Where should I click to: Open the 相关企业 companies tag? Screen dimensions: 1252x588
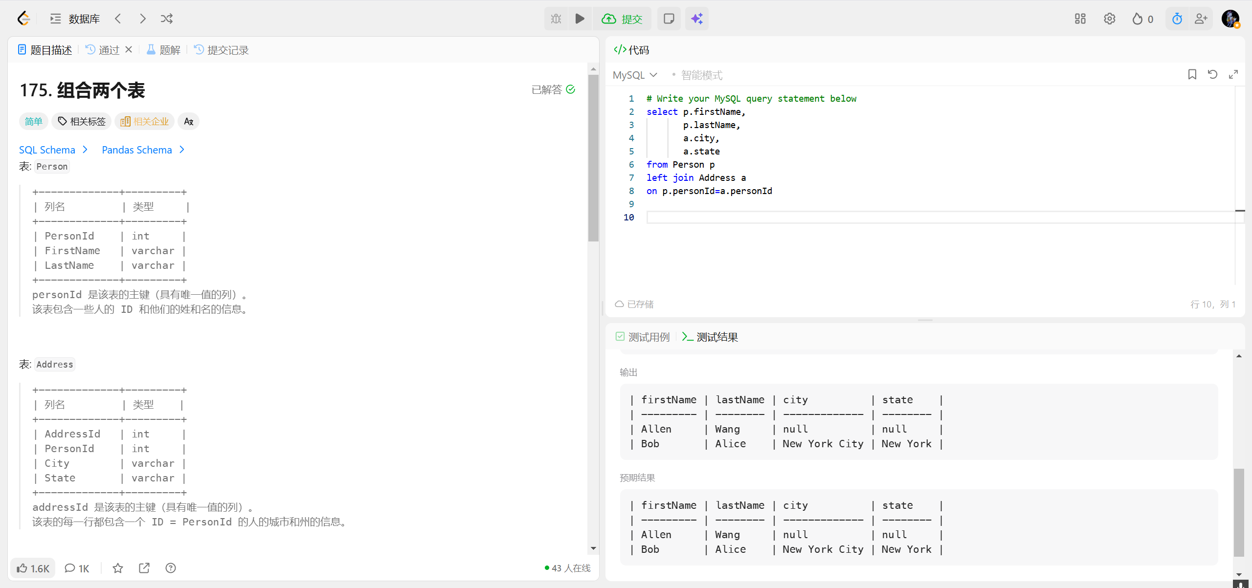145,121
